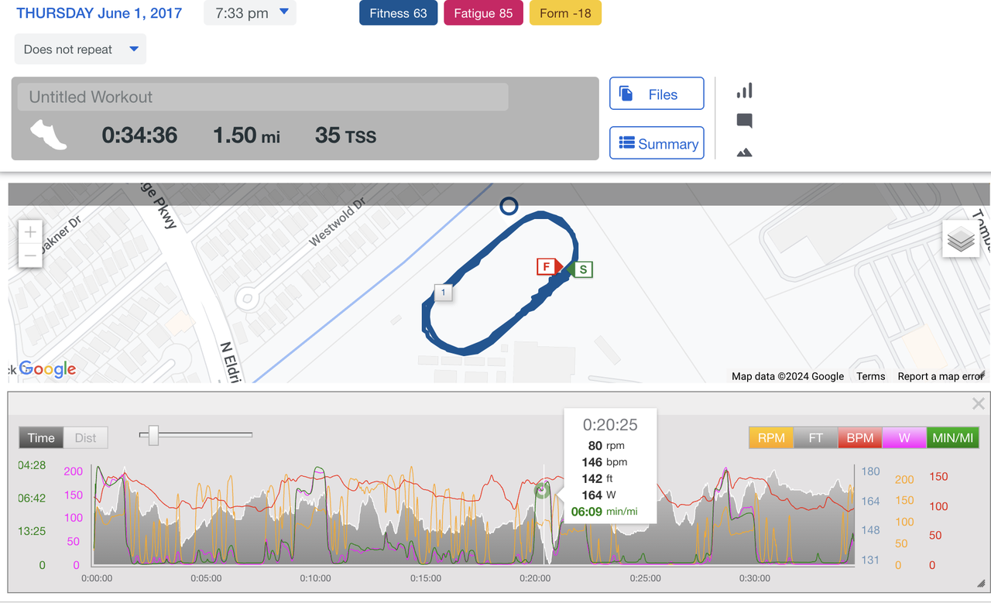Open the workout Summary
Screen dimensions: 991x603
click(657, 143)
